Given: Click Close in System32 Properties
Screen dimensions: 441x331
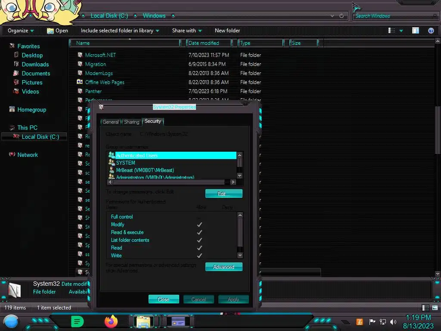Looking at the screenshot, I should [x=163, y=299].
